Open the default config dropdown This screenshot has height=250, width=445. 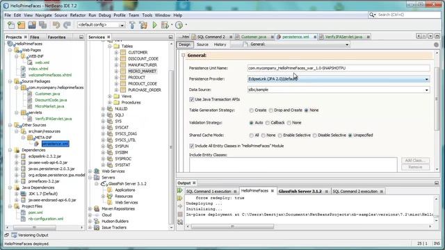click(122, 25)
